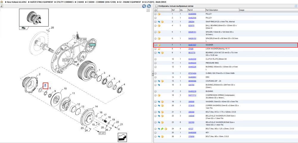
Task: Click the small vehicle icon under the thumbnail
Action: [x=23, y=28]
